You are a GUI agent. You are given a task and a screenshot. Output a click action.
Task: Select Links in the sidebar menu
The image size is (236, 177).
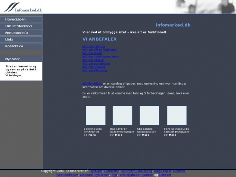pos(21,39)
